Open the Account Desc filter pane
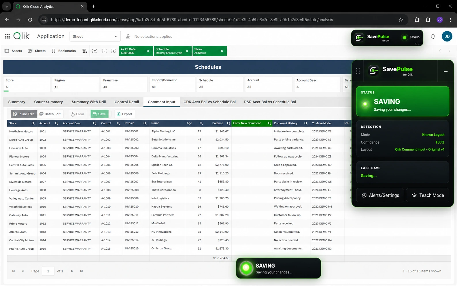This screenshot has height=286, width=457. (x=317, y=84)
